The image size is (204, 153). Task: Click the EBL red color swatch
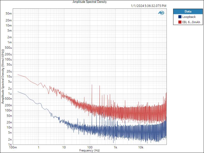[180, 22]
